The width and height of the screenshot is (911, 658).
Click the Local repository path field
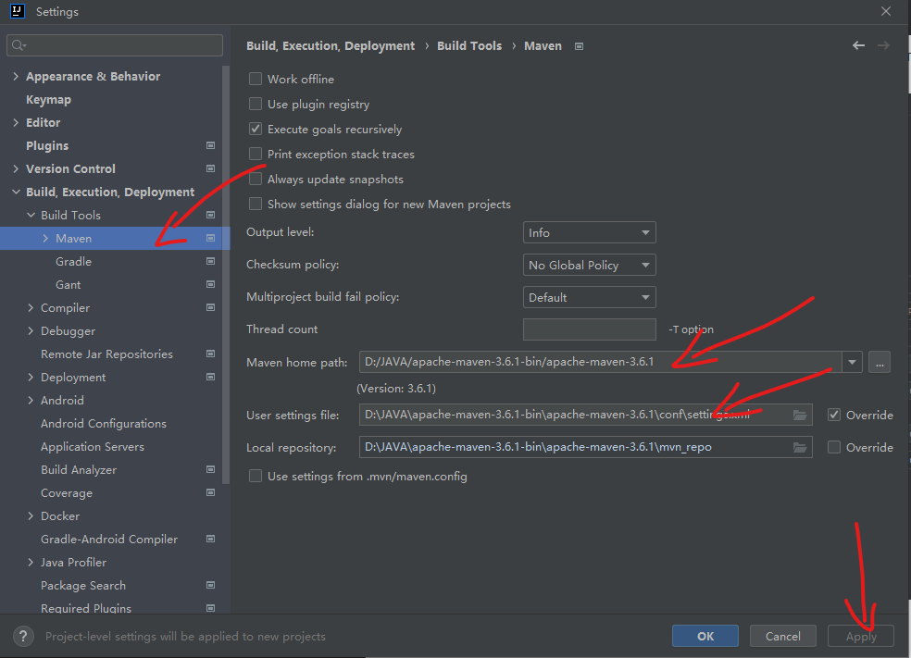pos(586,447)
